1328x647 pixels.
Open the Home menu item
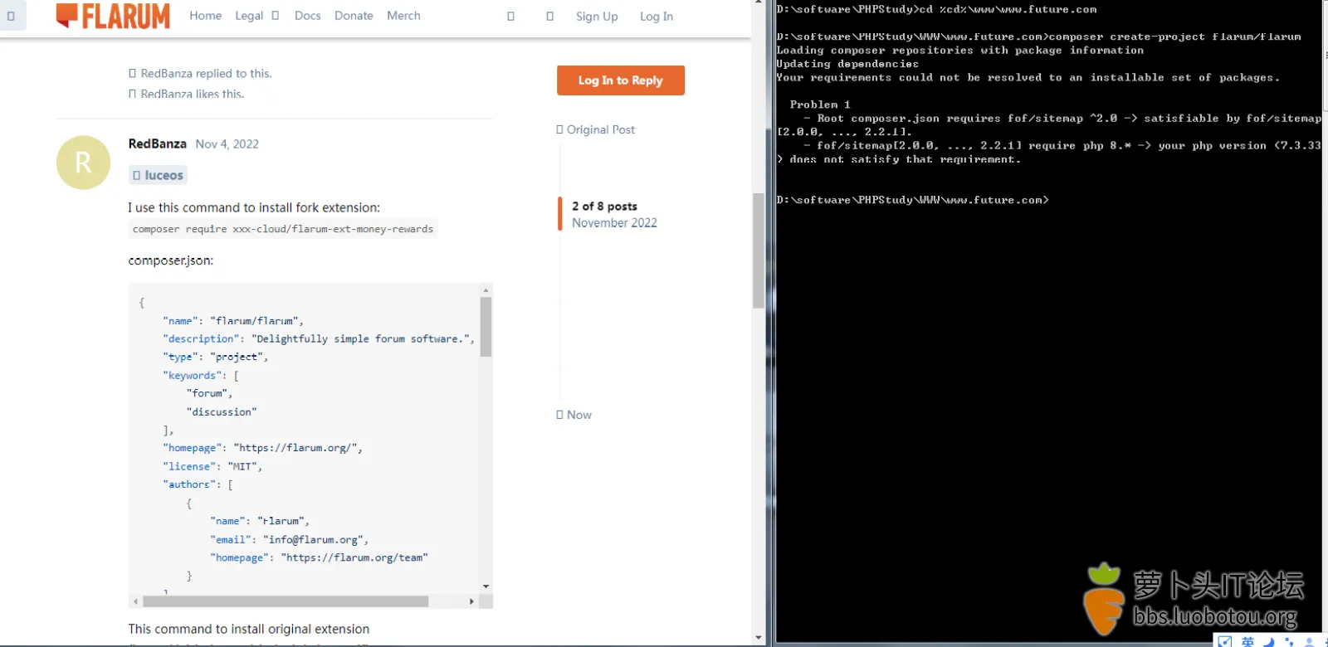pos(205,16)
